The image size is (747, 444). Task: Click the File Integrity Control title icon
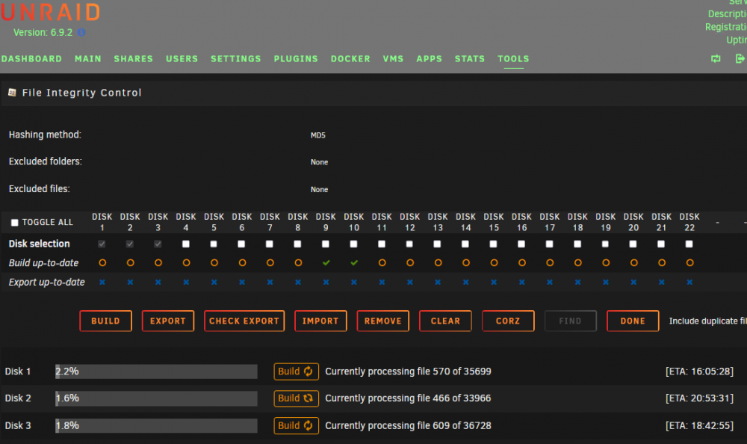click(x=13, y=93)
